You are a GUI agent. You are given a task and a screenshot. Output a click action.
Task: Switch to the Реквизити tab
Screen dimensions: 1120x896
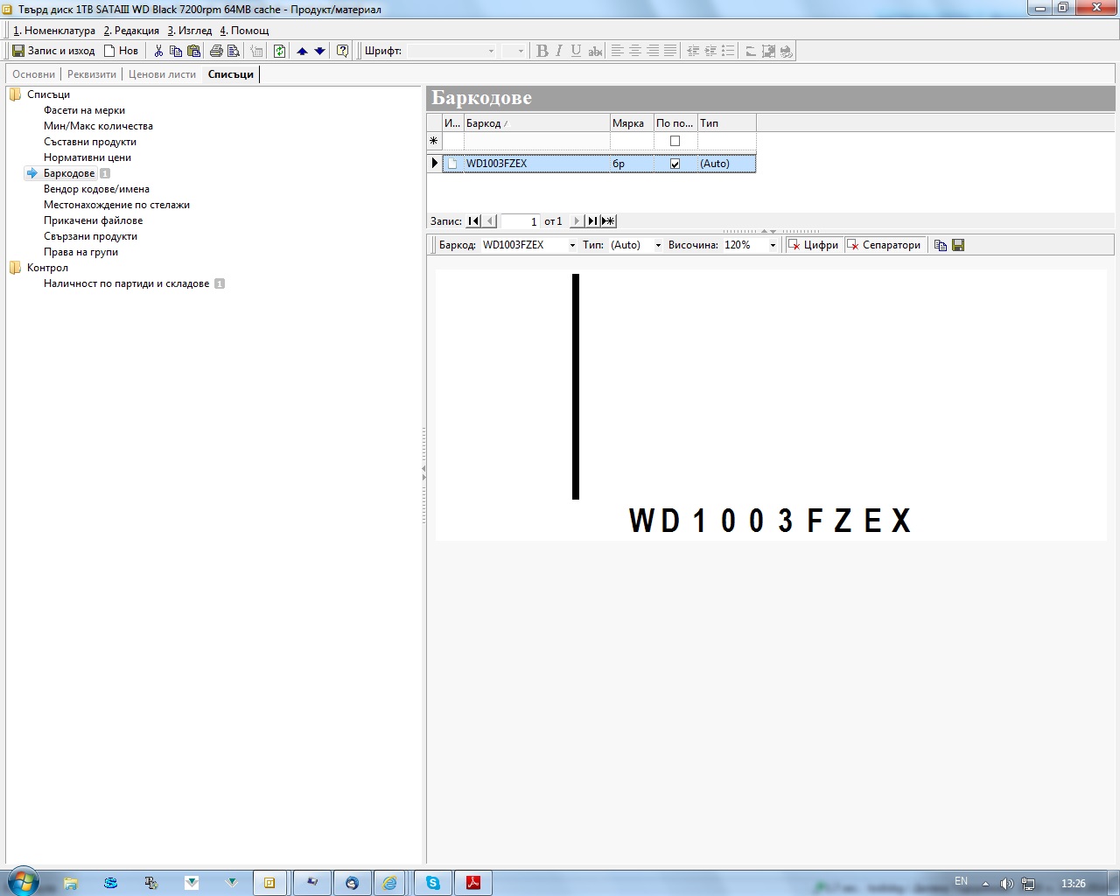click(92, 74)
